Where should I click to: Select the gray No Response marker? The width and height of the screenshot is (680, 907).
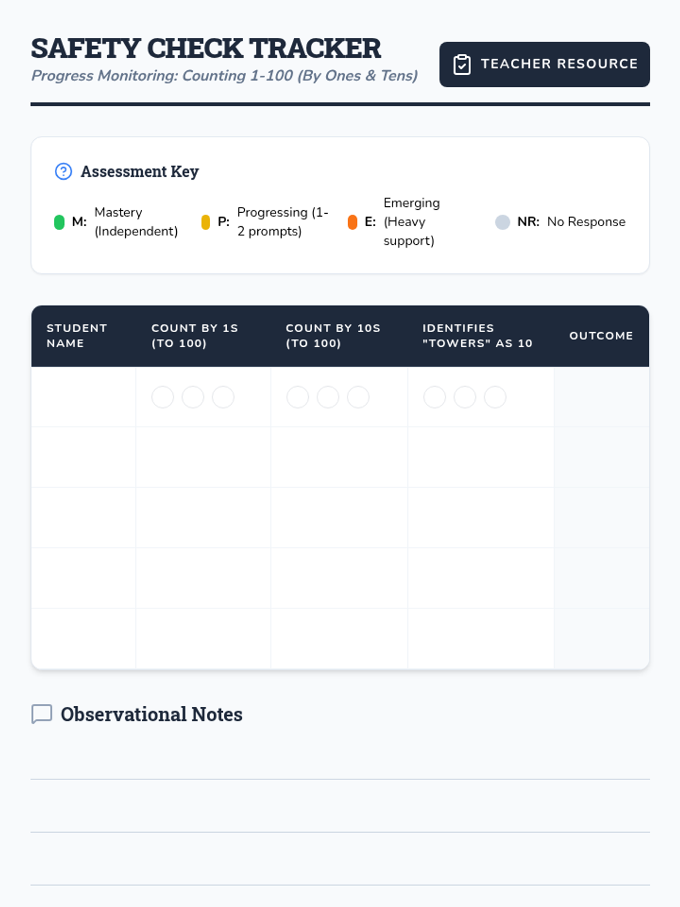click(502, 222)
